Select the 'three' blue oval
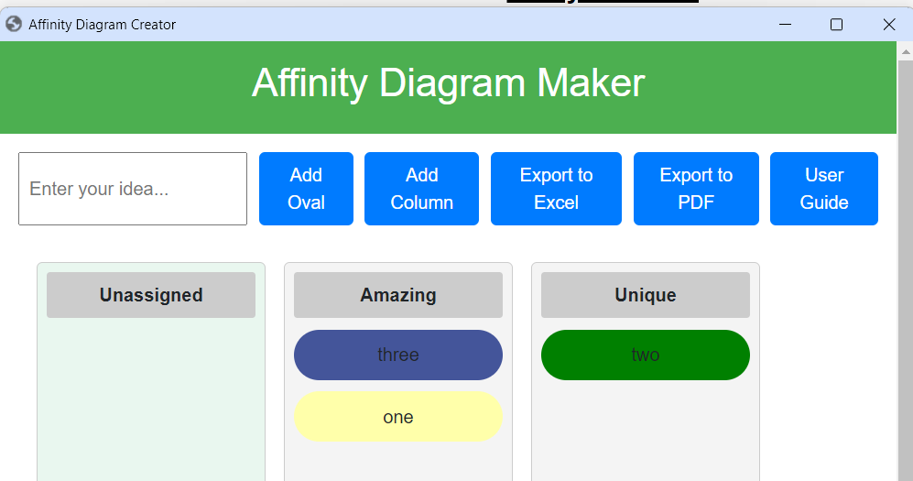Screen dimensions: 913x481 (x=398, y=355)
